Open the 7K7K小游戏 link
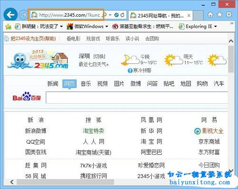 [93, 166]
